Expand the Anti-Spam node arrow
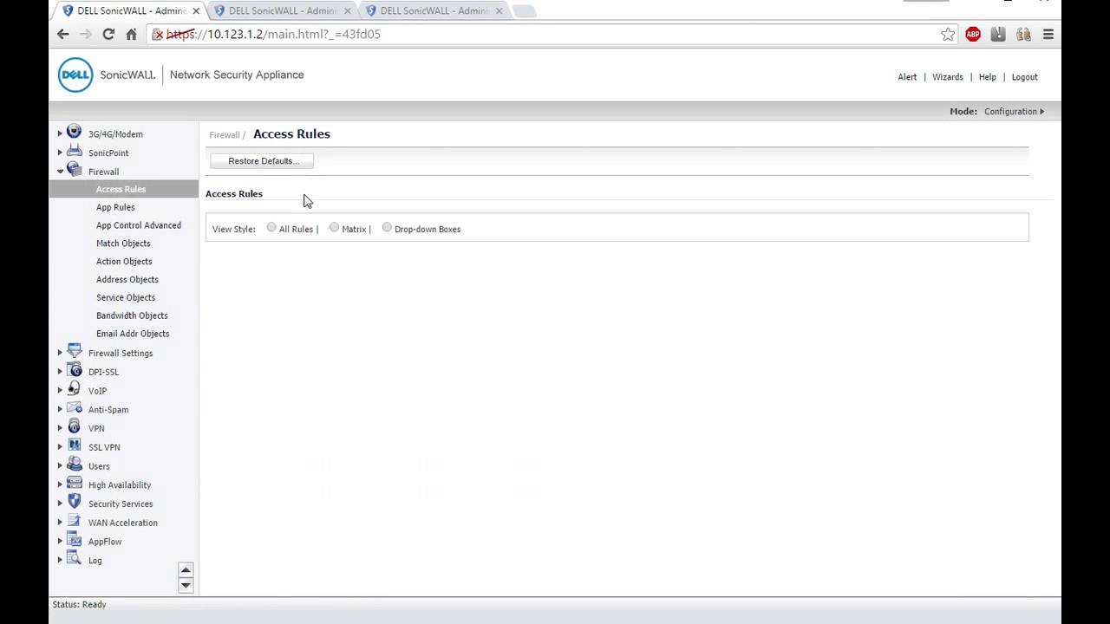Viewport: 1110px width, 624px height. [x=60, y=409]
